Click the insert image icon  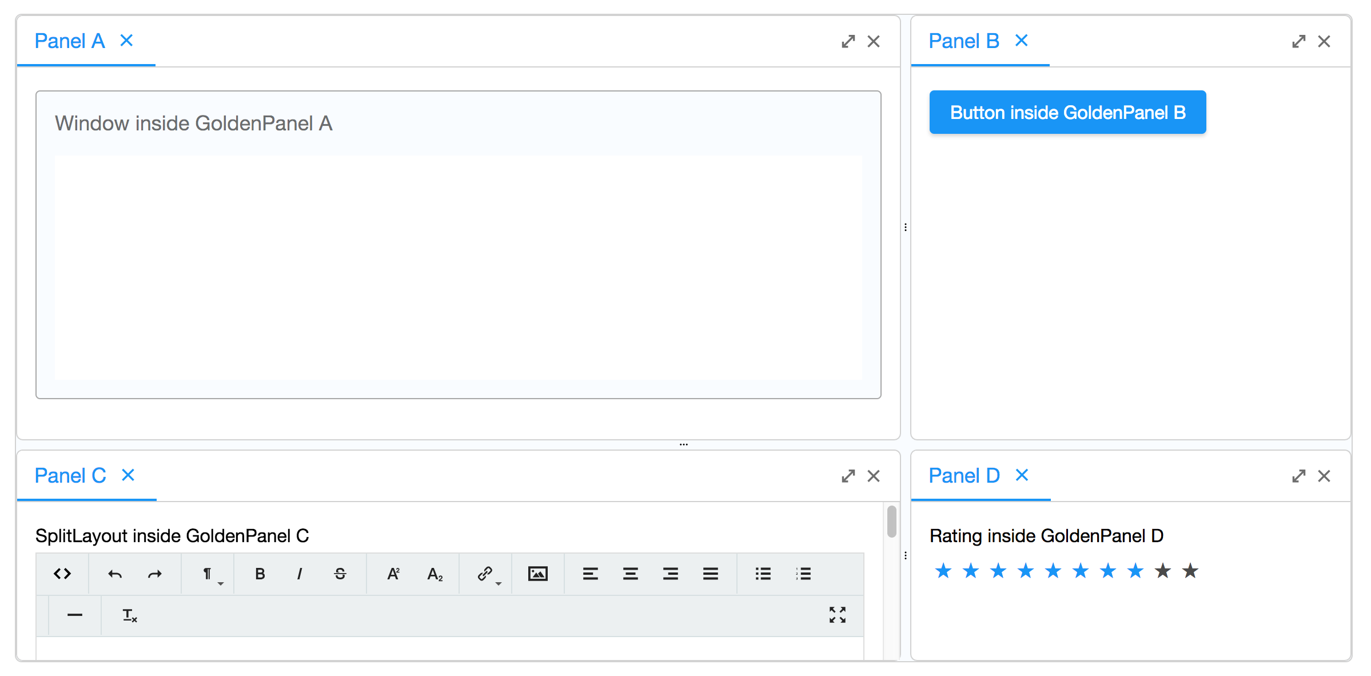pyautogui.click(x=538, y=574)
